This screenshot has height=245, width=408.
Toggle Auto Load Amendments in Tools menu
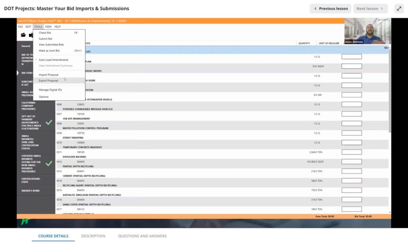pyautogui.click(x=53, y=60)
